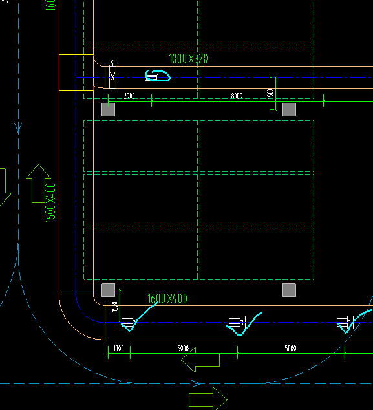Select the gray column square at grid's lower right
Image resolution: width=373 pixels, height=410 pixels.
coord(290,290)
